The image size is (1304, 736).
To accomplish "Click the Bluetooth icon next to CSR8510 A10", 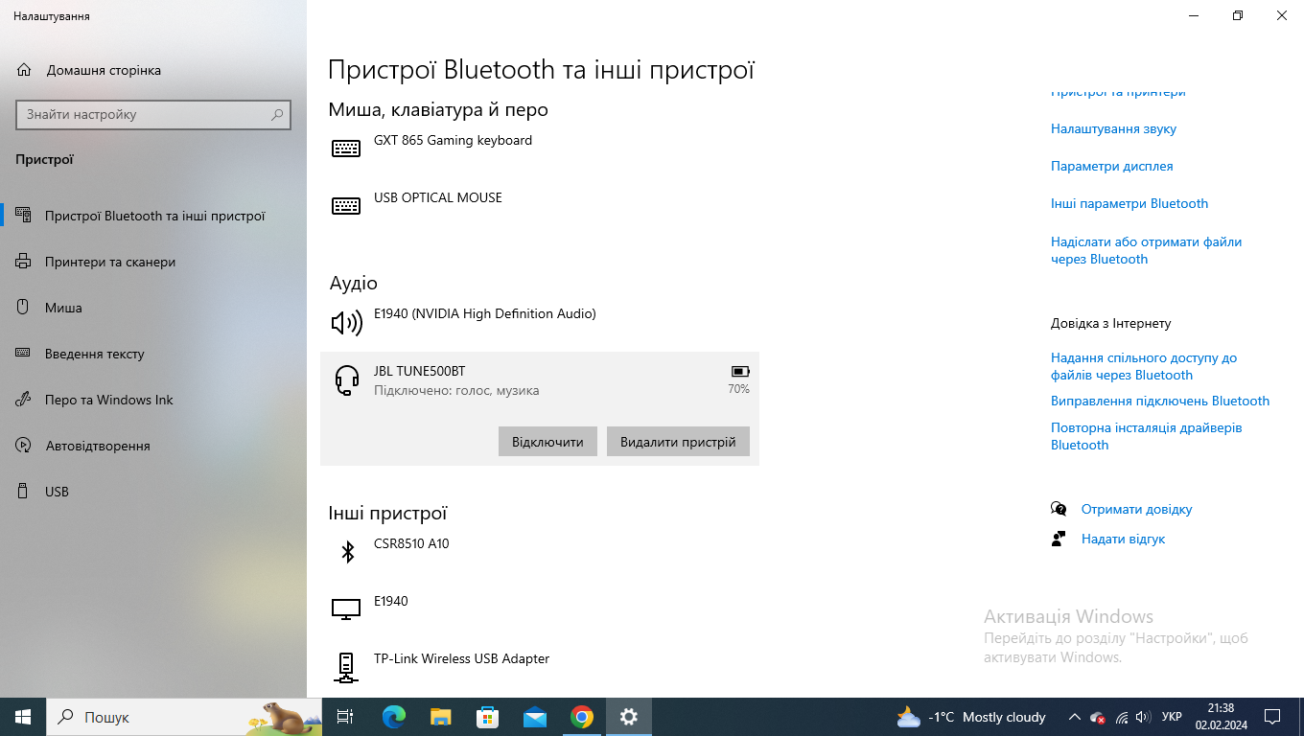I will point(346,551).
